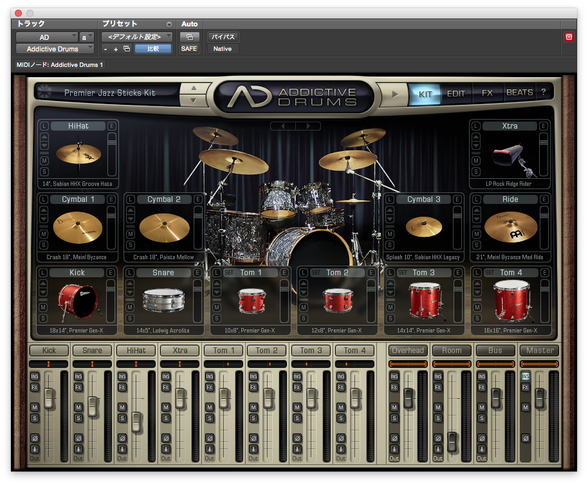Open the edit page for the Kick slot

(111, 273)
